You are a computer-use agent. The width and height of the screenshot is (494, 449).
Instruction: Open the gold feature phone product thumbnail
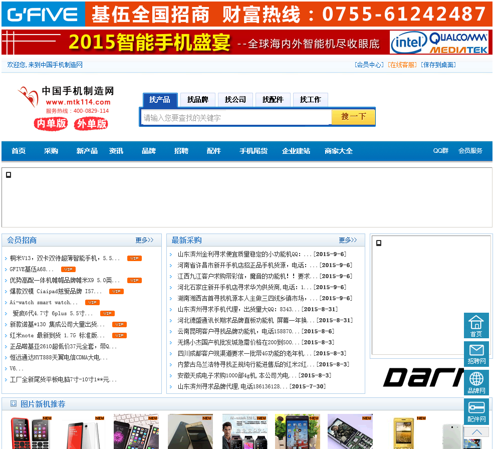pyautogui.click(x=404, y=432)
